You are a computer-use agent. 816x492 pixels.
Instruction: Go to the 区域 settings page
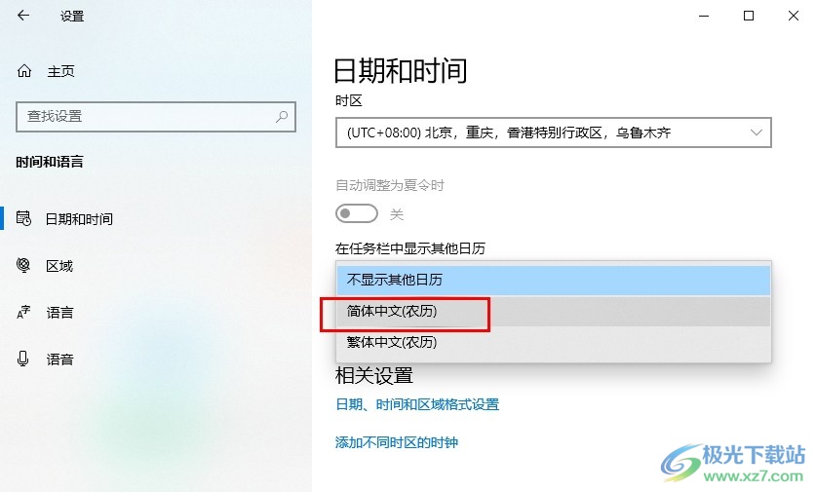tap(59, 266)
